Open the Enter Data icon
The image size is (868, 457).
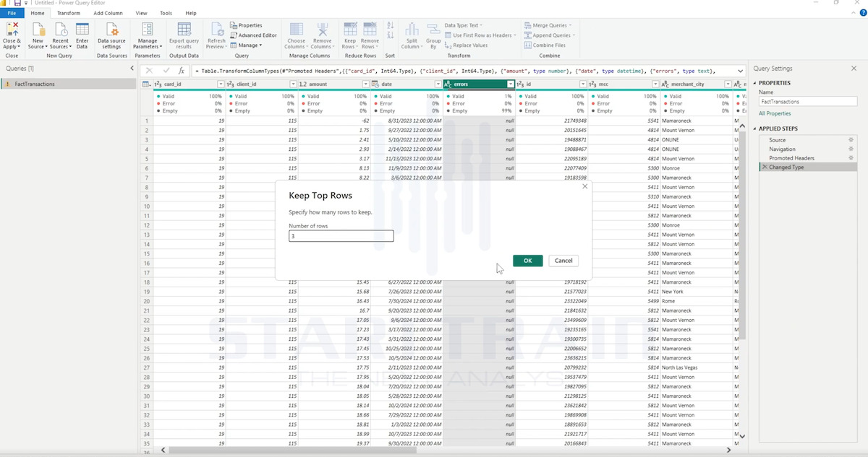pyautogui.click(x=82, y=30)
